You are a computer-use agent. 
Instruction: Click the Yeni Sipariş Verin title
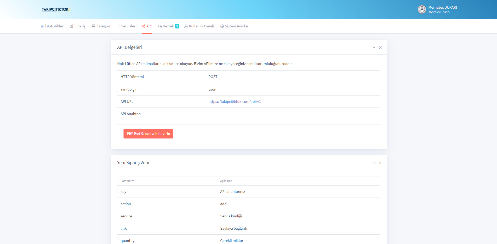(x=134, y=163)
